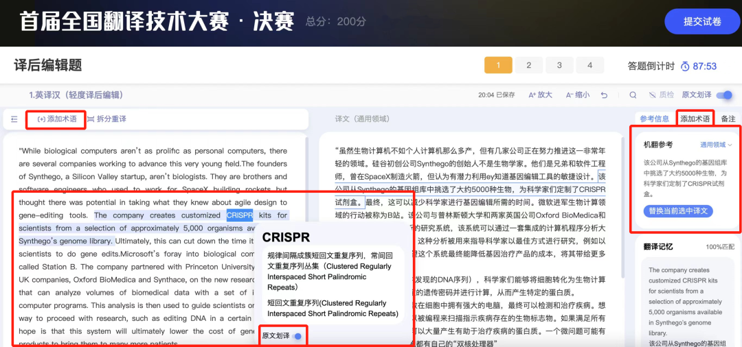Click the undo arrow icon in toolbar

point(604,95)
